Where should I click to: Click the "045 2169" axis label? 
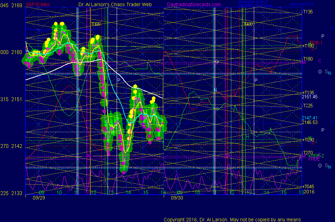[x=11, y=5]
